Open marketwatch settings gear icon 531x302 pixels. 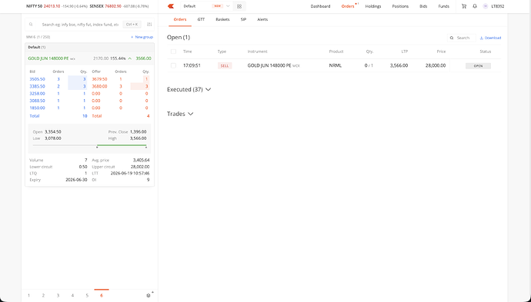(x=149, y=295)
